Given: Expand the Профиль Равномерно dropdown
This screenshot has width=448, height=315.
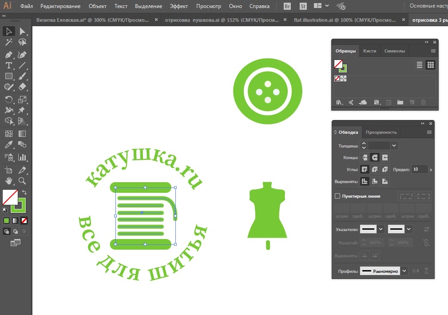Looking at the screenshot, I should [x=404, y=271].
